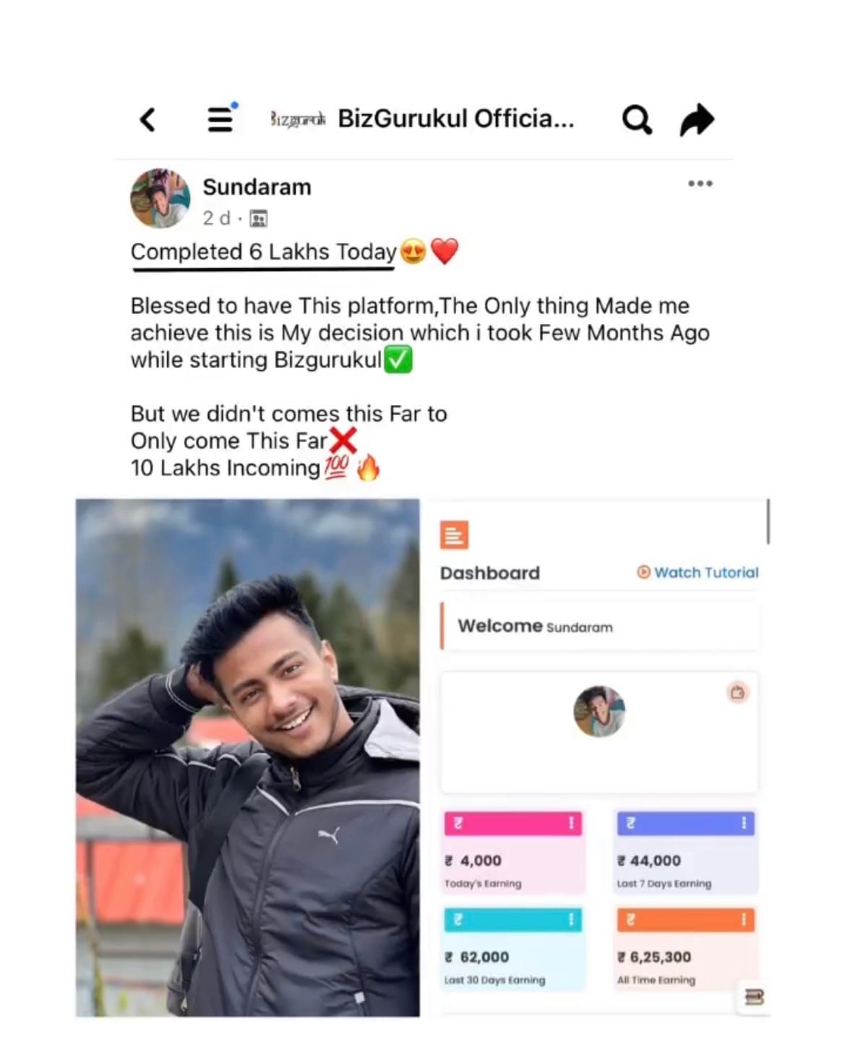Go back using the left chevron arrow

pyautogui.click(x=147, y=119)
